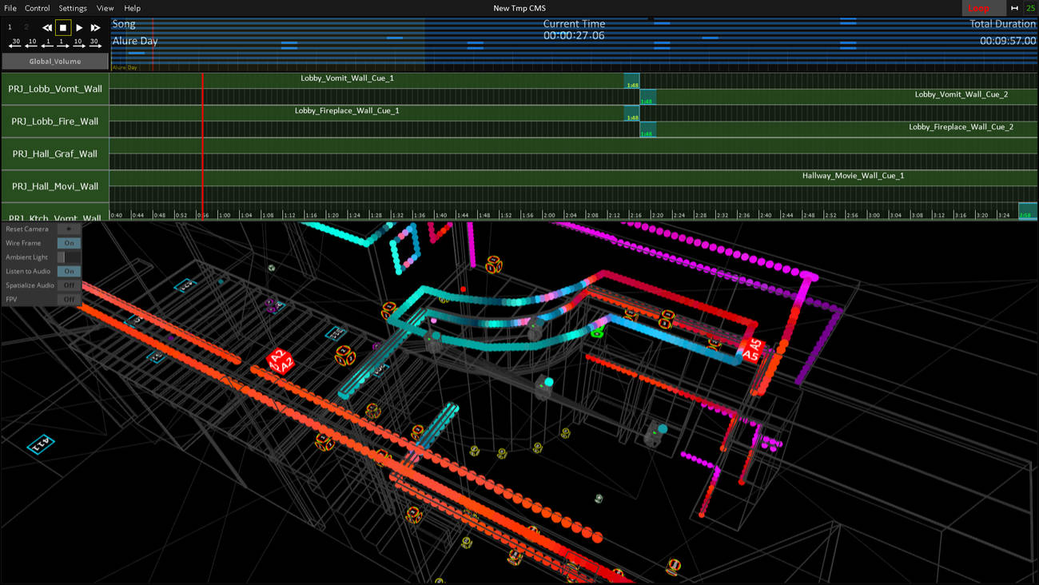Click the Global_Volume bar
The width and height of the screenshot is (1039, 585).
point(55,61)
